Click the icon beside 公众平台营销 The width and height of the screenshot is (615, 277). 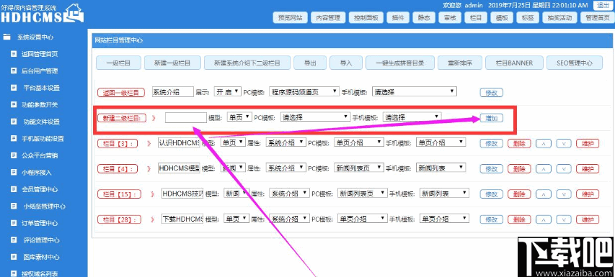(14, 155)
